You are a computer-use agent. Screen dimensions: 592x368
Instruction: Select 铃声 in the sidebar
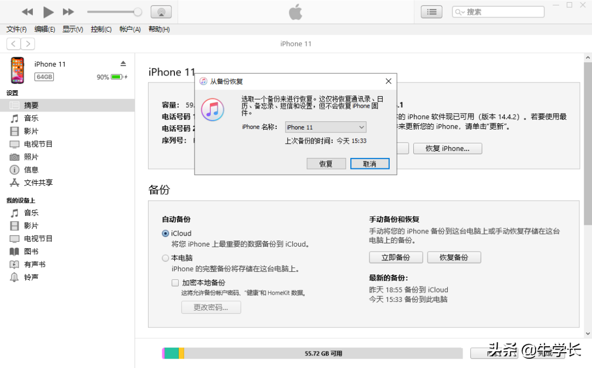click(67, 277)
